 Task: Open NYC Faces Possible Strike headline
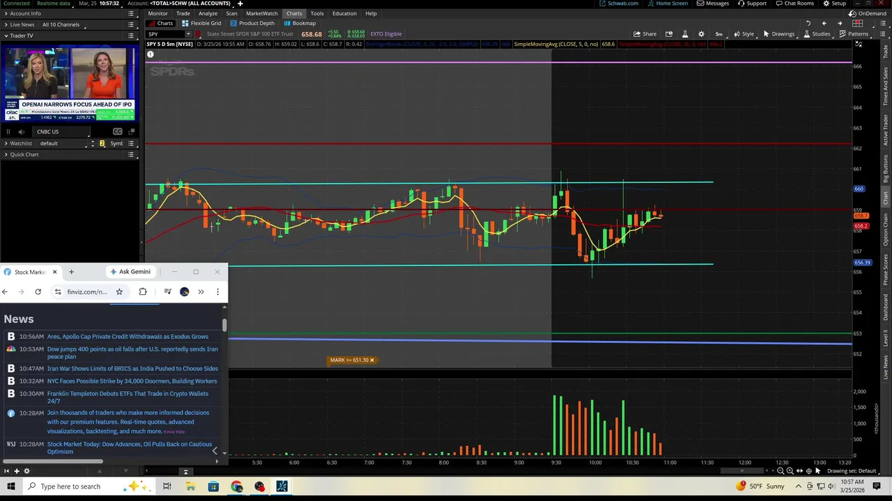tap(132, 381)
